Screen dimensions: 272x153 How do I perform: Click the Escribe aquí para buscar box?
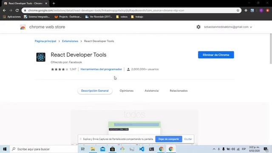(x=44, y=149)
